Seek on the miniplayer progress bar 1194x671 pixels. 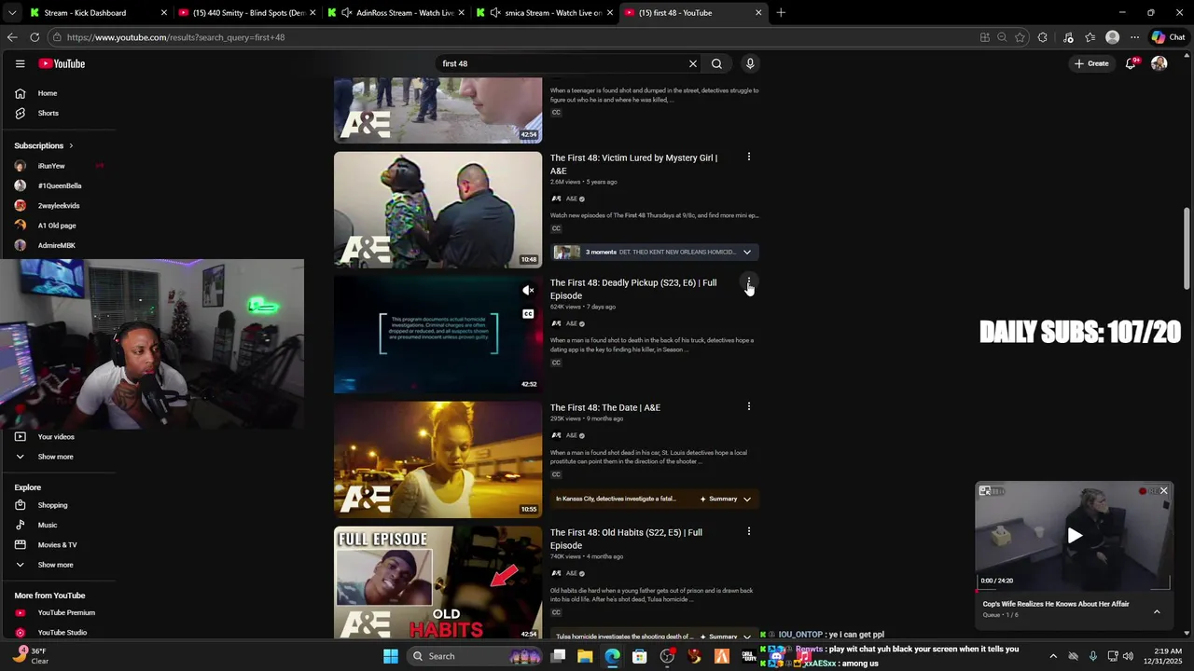(x=1073, y=589)
